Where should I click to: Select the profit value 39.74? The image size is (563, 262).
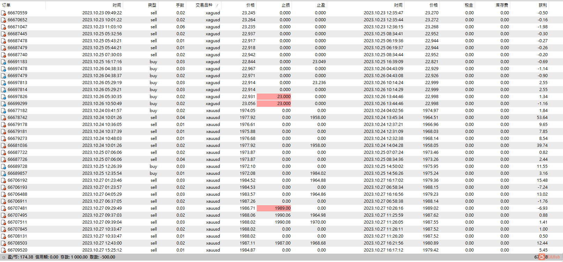[x=542, y=145]
